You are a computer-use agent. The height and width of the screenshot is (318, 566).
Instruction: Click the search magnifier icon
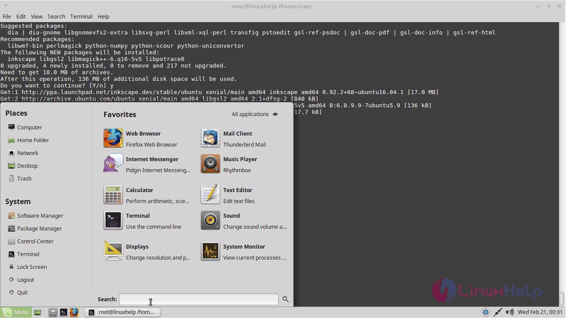[x=286, y=299]
